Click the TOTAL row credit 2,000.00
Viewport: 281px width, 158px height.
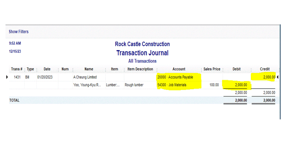(x=269, y=100)
